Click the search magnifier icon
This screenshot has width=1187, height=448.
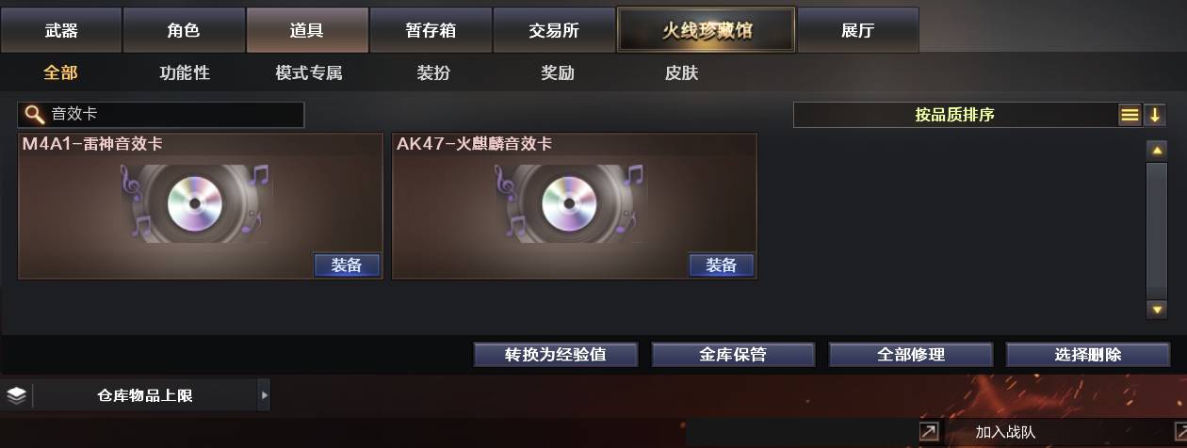click(x=35, y=115)
